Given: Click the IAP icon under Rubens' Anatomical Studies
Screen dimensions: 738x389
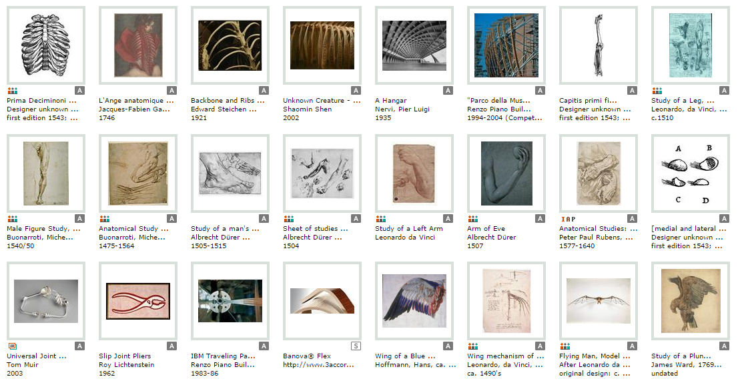Looking at the screenshot, I should (568, 220).
